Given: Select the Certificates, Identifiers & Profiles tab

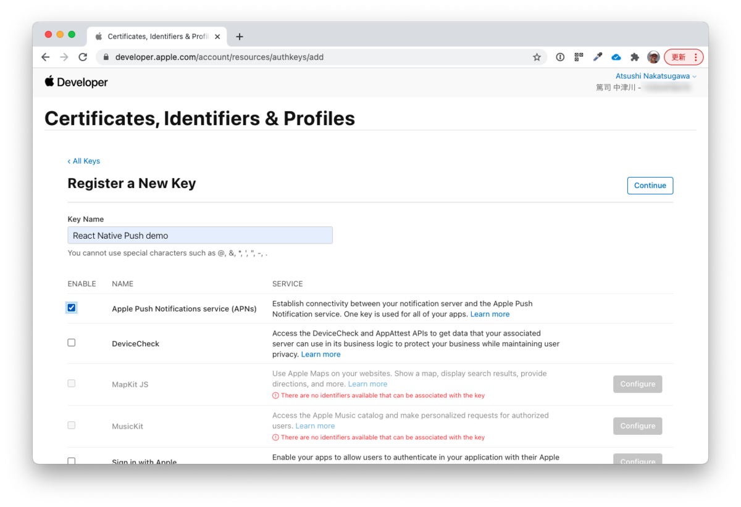Looking at the screenshot, I should tap(157, 36).
